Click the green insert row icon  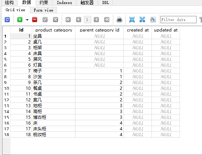click(20, 20)
